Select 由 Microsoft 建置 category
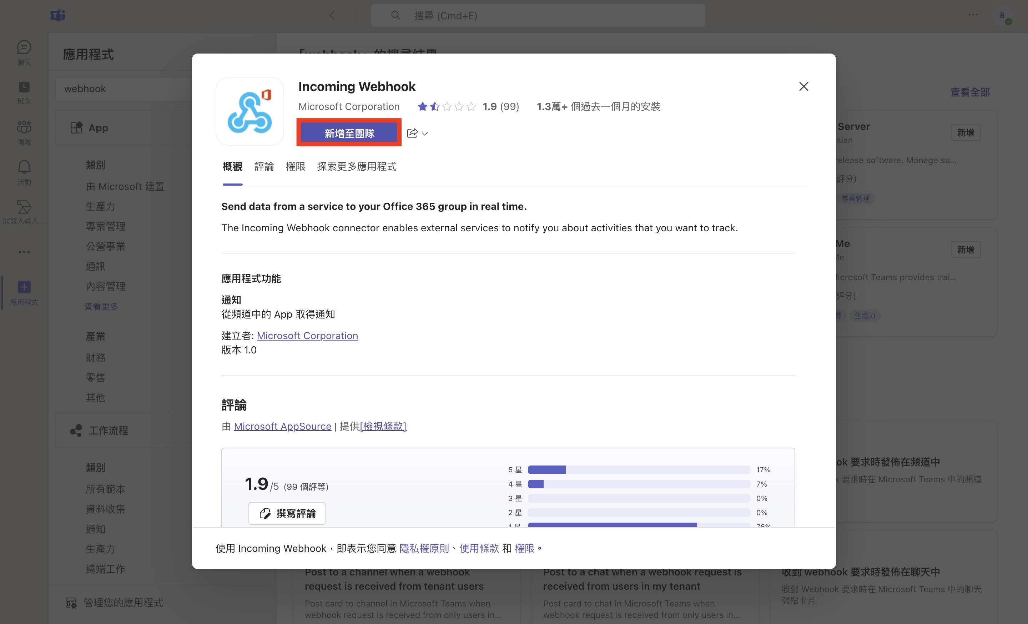This screenshot has width=1028, height=624. tap(125, 186)
